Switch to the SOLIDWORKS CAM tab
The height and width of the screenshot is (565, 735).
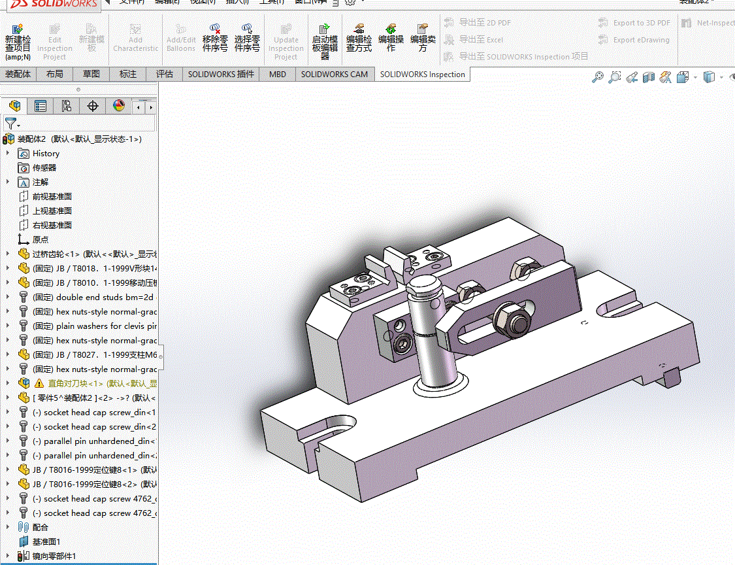[x=334, y=75]
